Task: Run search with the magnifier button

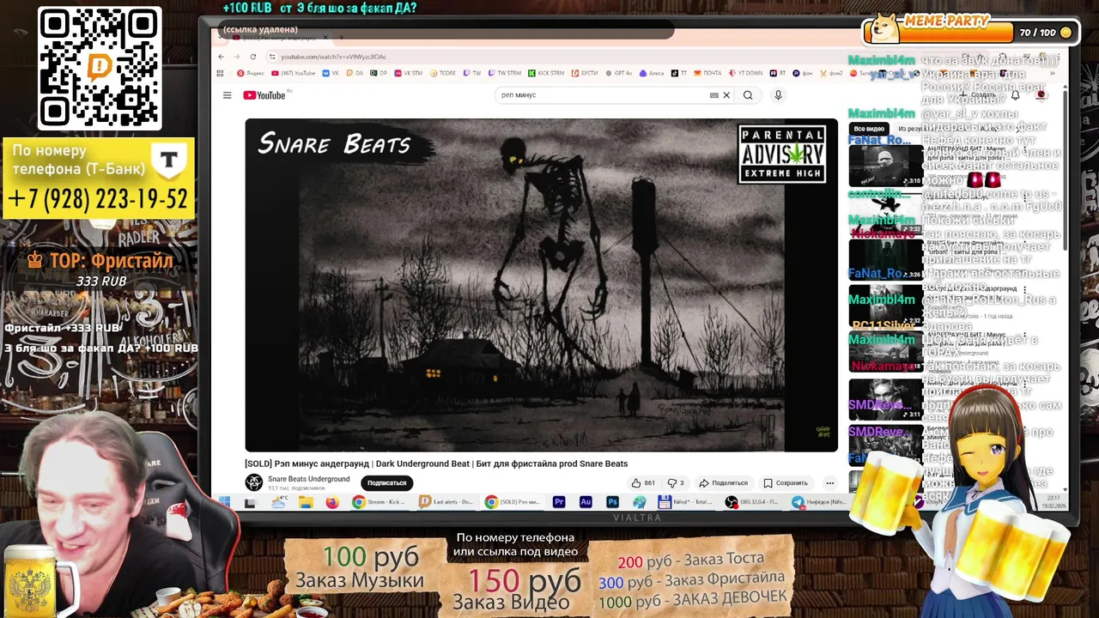Action: [x=748, y=95]
